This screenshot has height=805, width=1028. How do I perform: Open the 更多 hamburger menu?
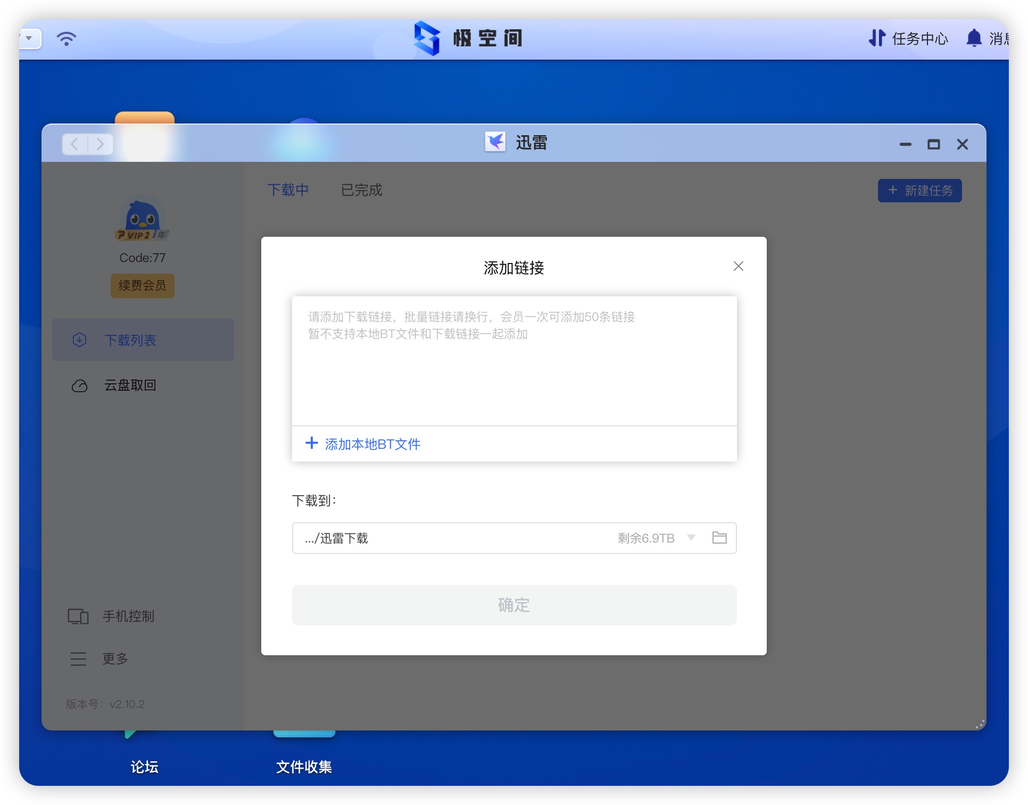coord(78,659)
